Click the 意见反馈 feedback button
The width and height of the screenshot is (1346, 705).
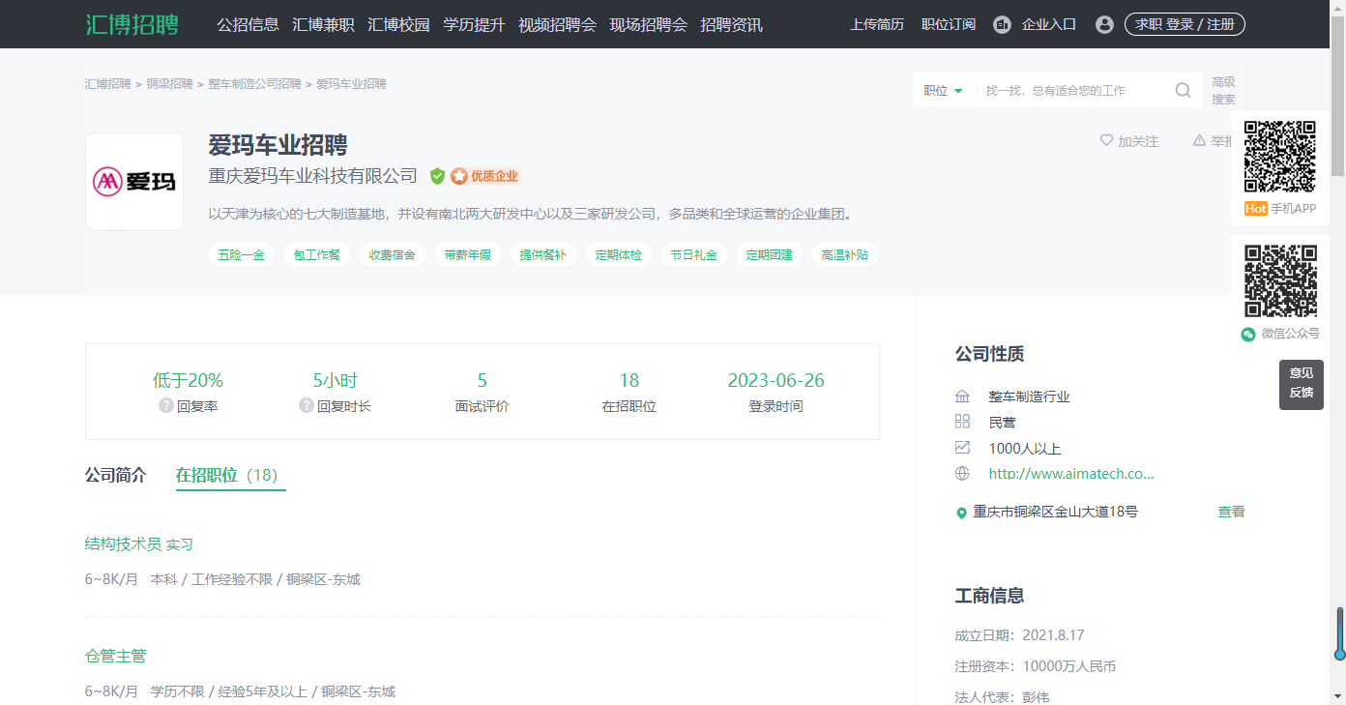pyautogui.click(x=1302, y=384)
